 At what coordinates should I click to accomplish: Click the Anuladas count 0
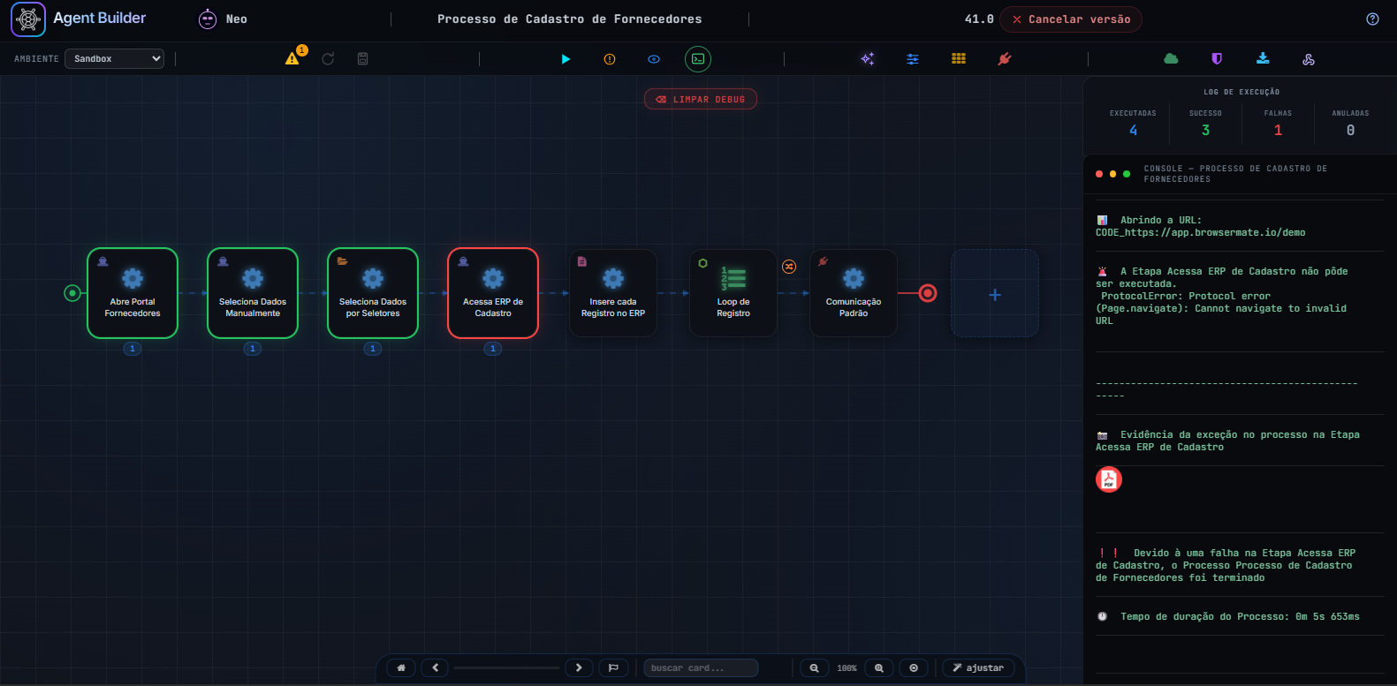click(x=1350, y=130)
